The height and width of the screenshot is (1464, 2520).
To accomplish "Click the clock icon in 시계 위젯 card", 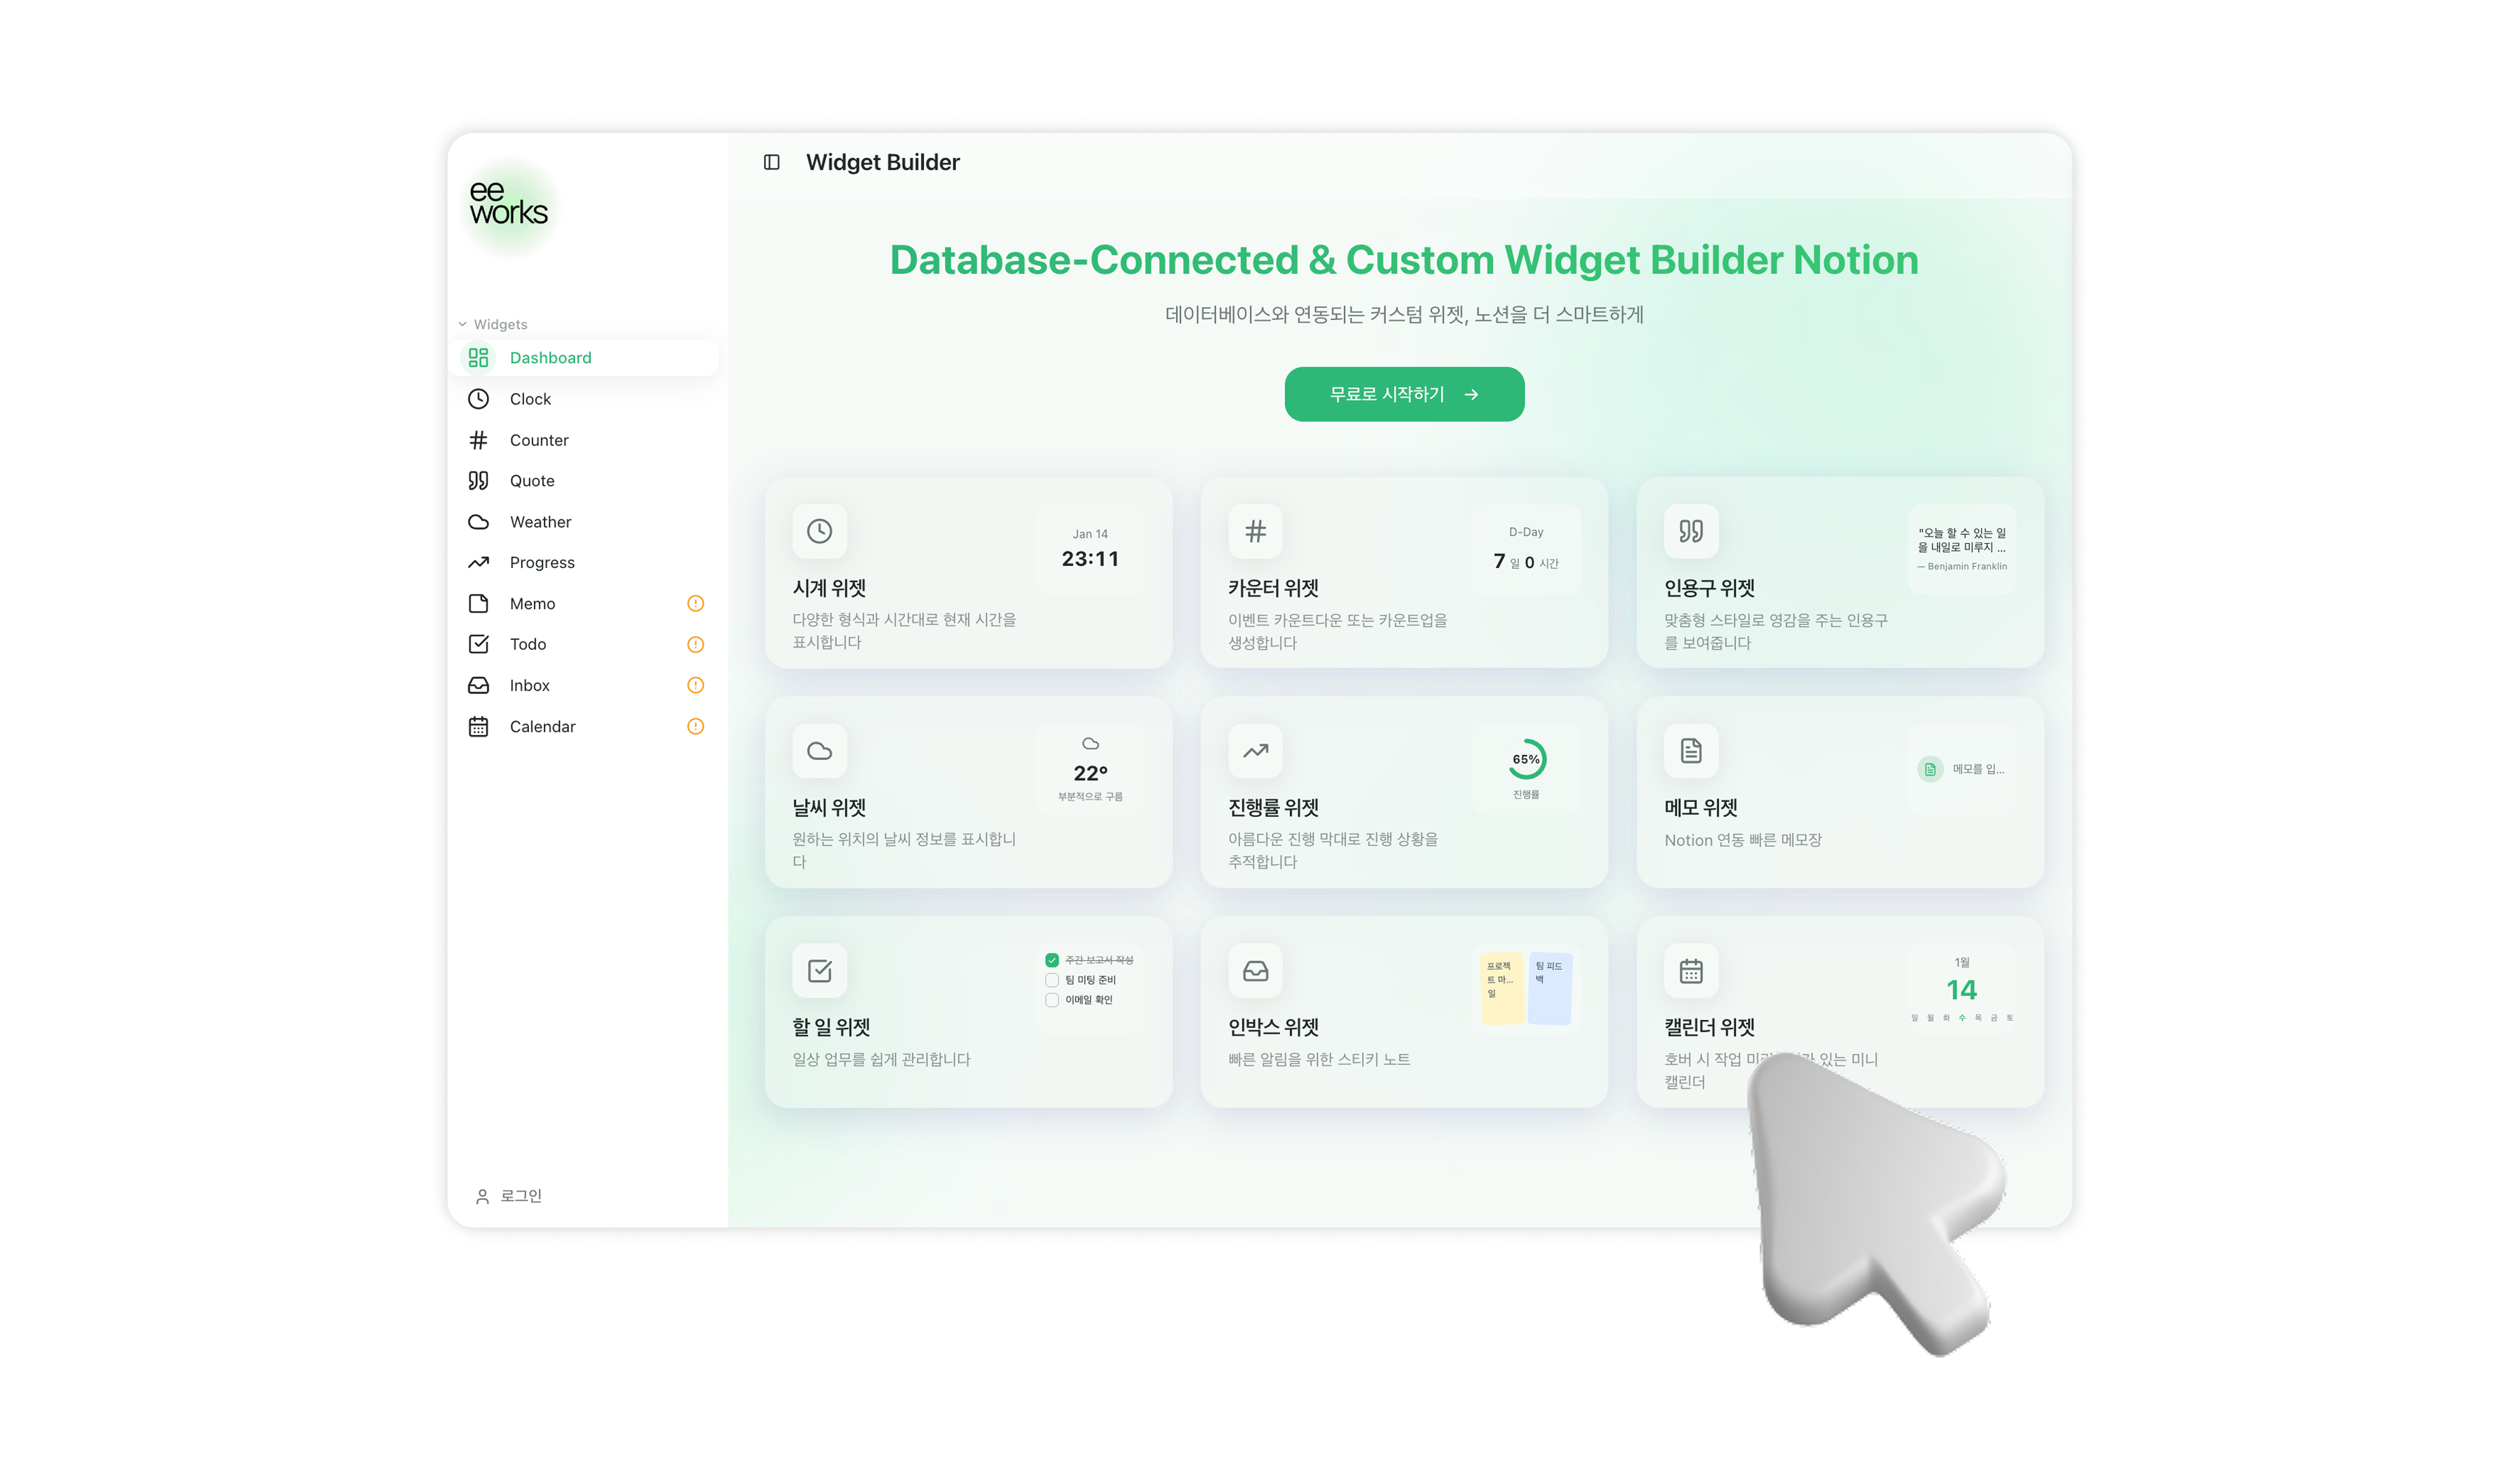I will pos(819,531).
